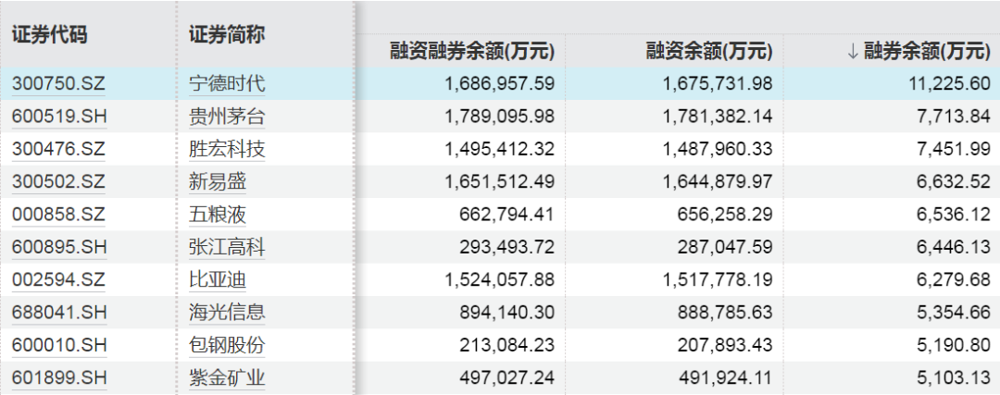Open 五粮液 stock name link
This screenshot has height=395, width=1000.
click(x=218, y=215)
